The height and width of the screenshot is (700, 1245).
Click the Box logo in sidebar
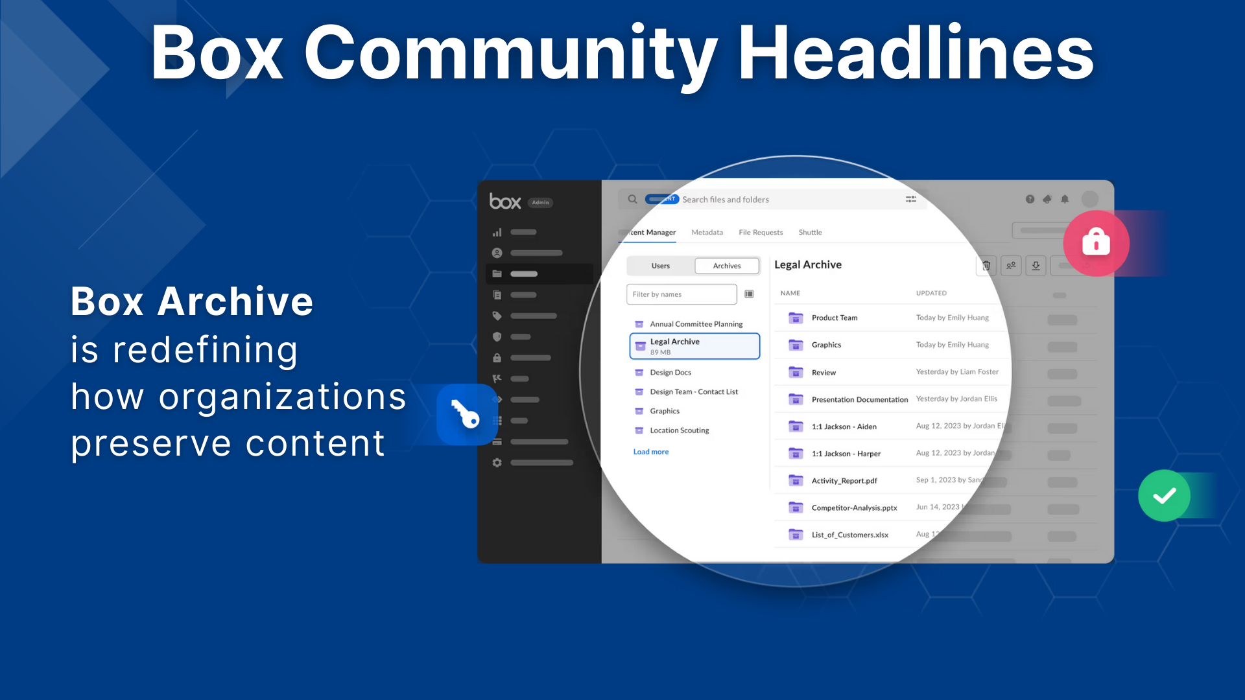click(x=505, y=202)
